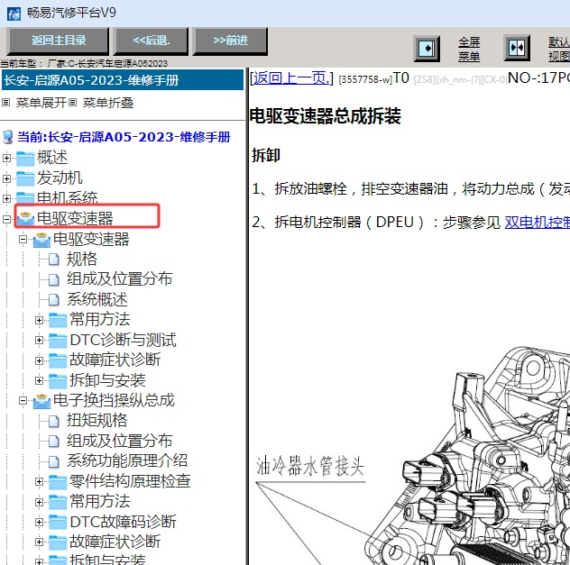Expand the 概述 tree node
Image resolution: width=570 pixels, height=565 pixels.
click(6, 158)
